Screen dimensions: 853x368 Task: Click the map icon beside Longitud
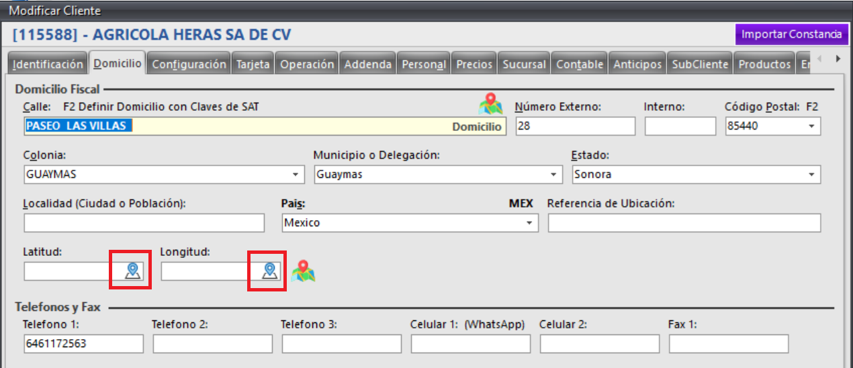coord(304,271)
